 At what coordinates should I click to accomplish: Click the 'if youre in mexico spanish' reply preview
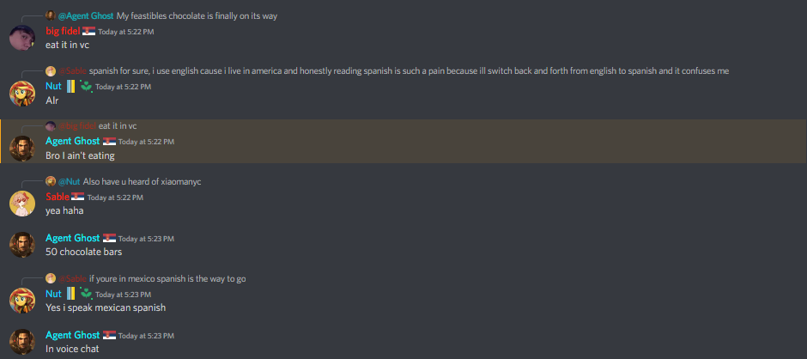(167, 278)
